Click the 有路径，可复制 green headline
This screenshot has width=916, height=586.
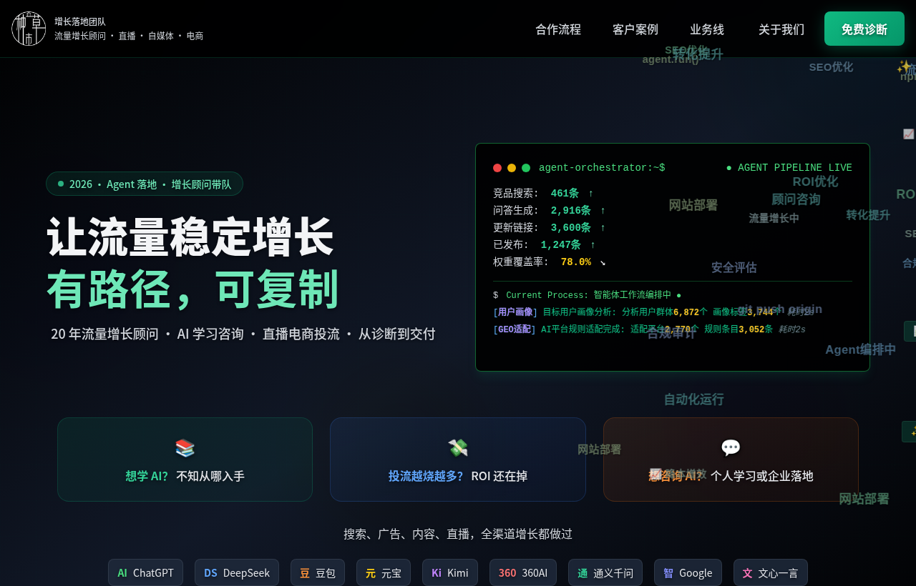(193, 289)
